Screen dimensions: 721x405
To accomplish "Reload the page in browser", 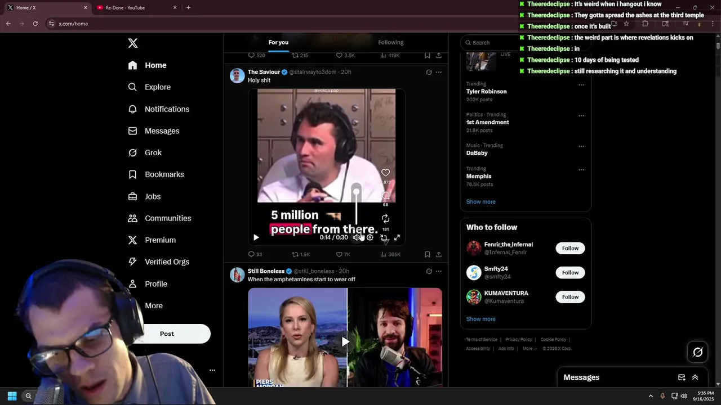I will pos(35,24).
